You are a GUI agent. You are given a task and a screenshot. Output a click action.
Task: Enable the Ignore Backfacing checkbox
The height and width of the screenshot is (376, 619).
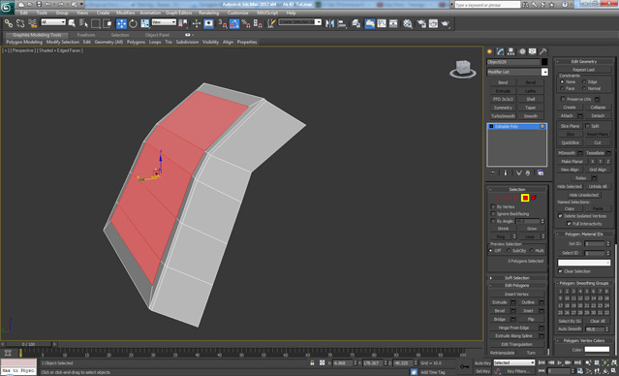(493, 213)
